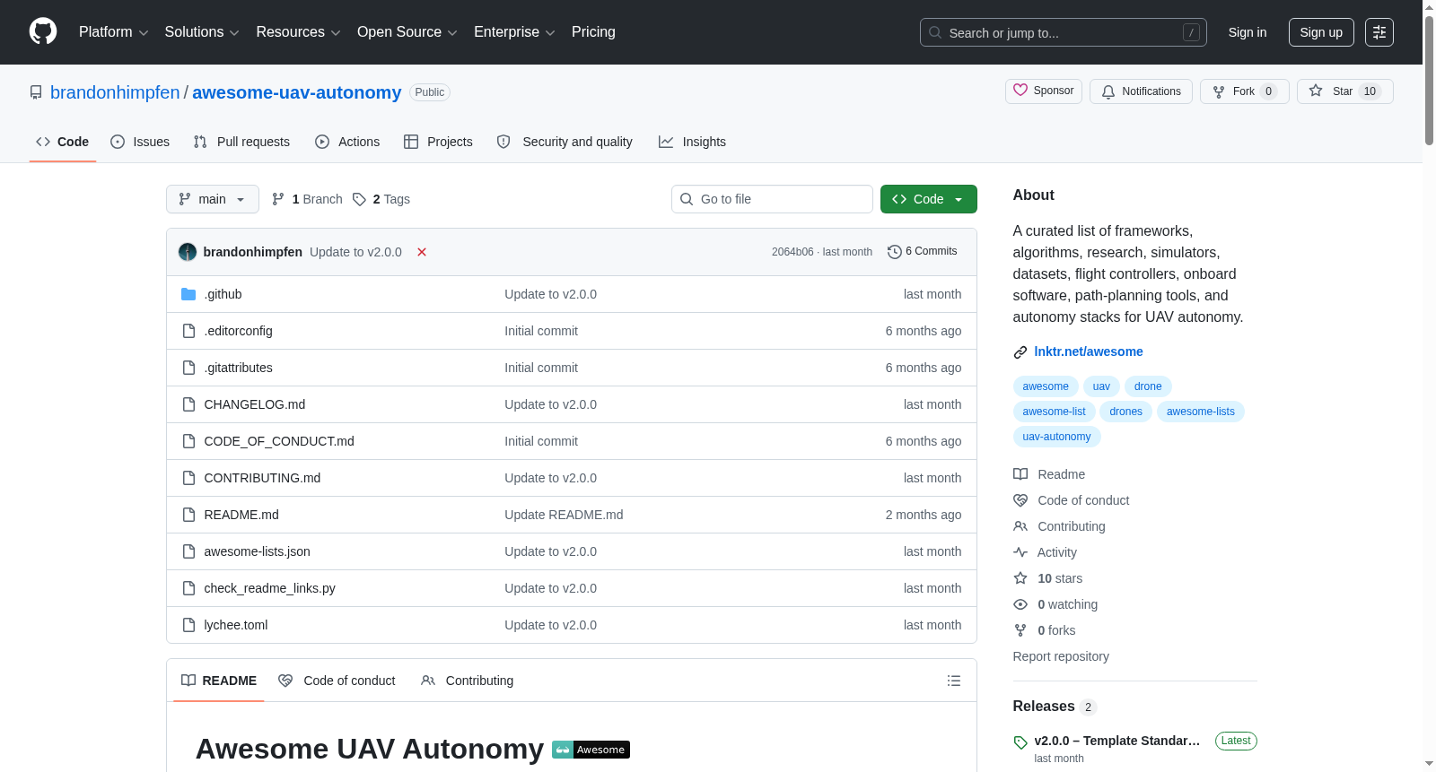The height and width of the screenshot is (772, 1436).
Task: Click the book icon beside Readme in About
Action: click(1020, 474)
